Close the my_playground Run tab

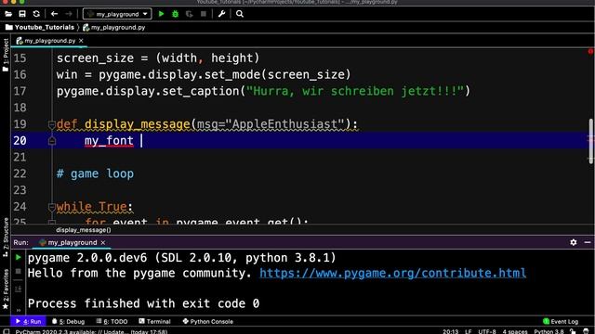pos(103,242)
